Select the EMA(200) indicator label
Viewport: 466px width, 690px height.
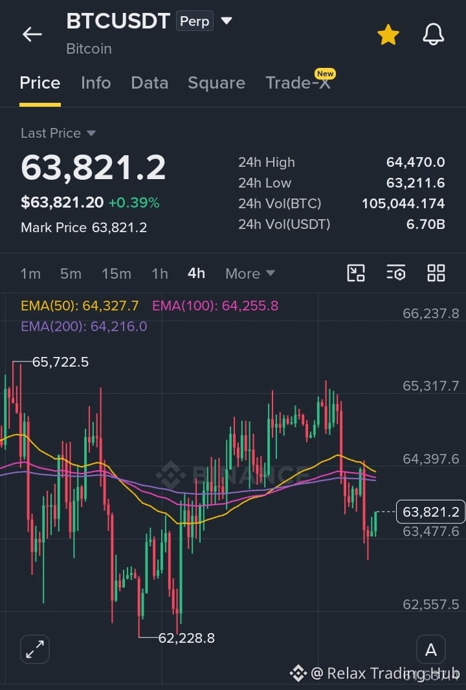coord(84,327)
